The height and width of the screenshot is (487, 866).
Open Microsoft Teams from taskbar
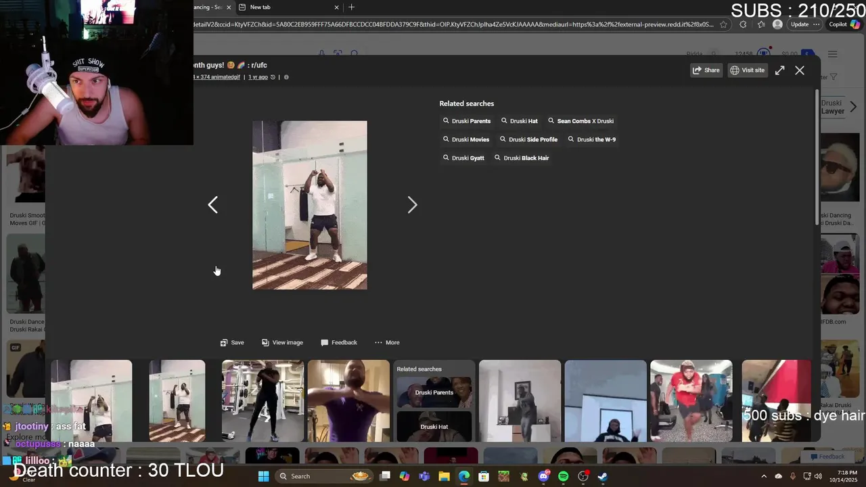coord(424,476)
